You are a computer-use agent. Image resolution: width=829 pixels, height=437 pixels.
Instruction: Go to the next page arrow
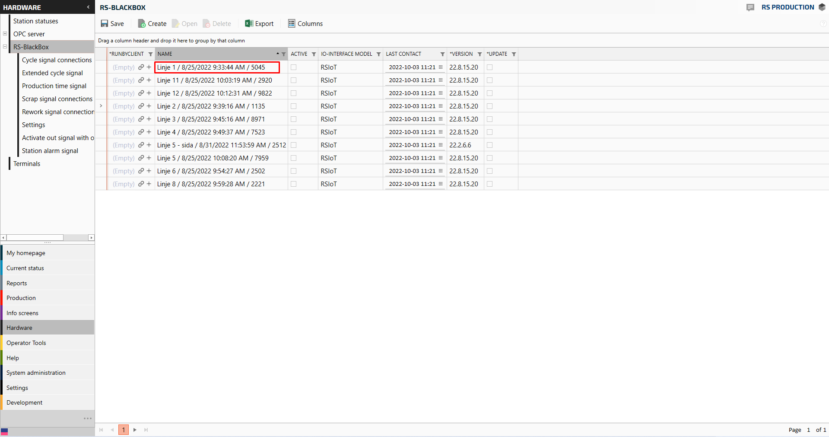[x=135, y=430]
